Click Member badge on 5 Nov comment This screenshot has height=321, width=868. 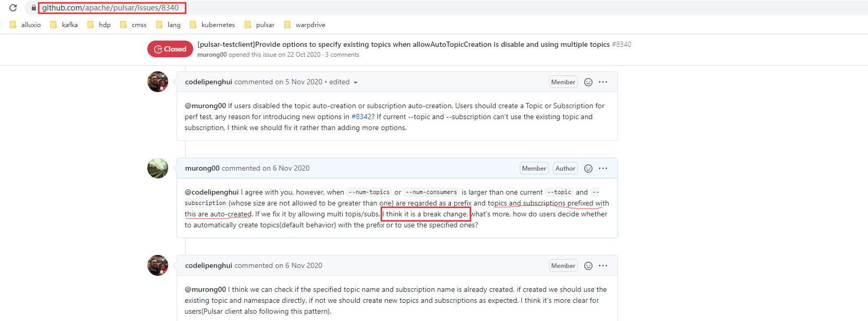[x=563, y=82]
